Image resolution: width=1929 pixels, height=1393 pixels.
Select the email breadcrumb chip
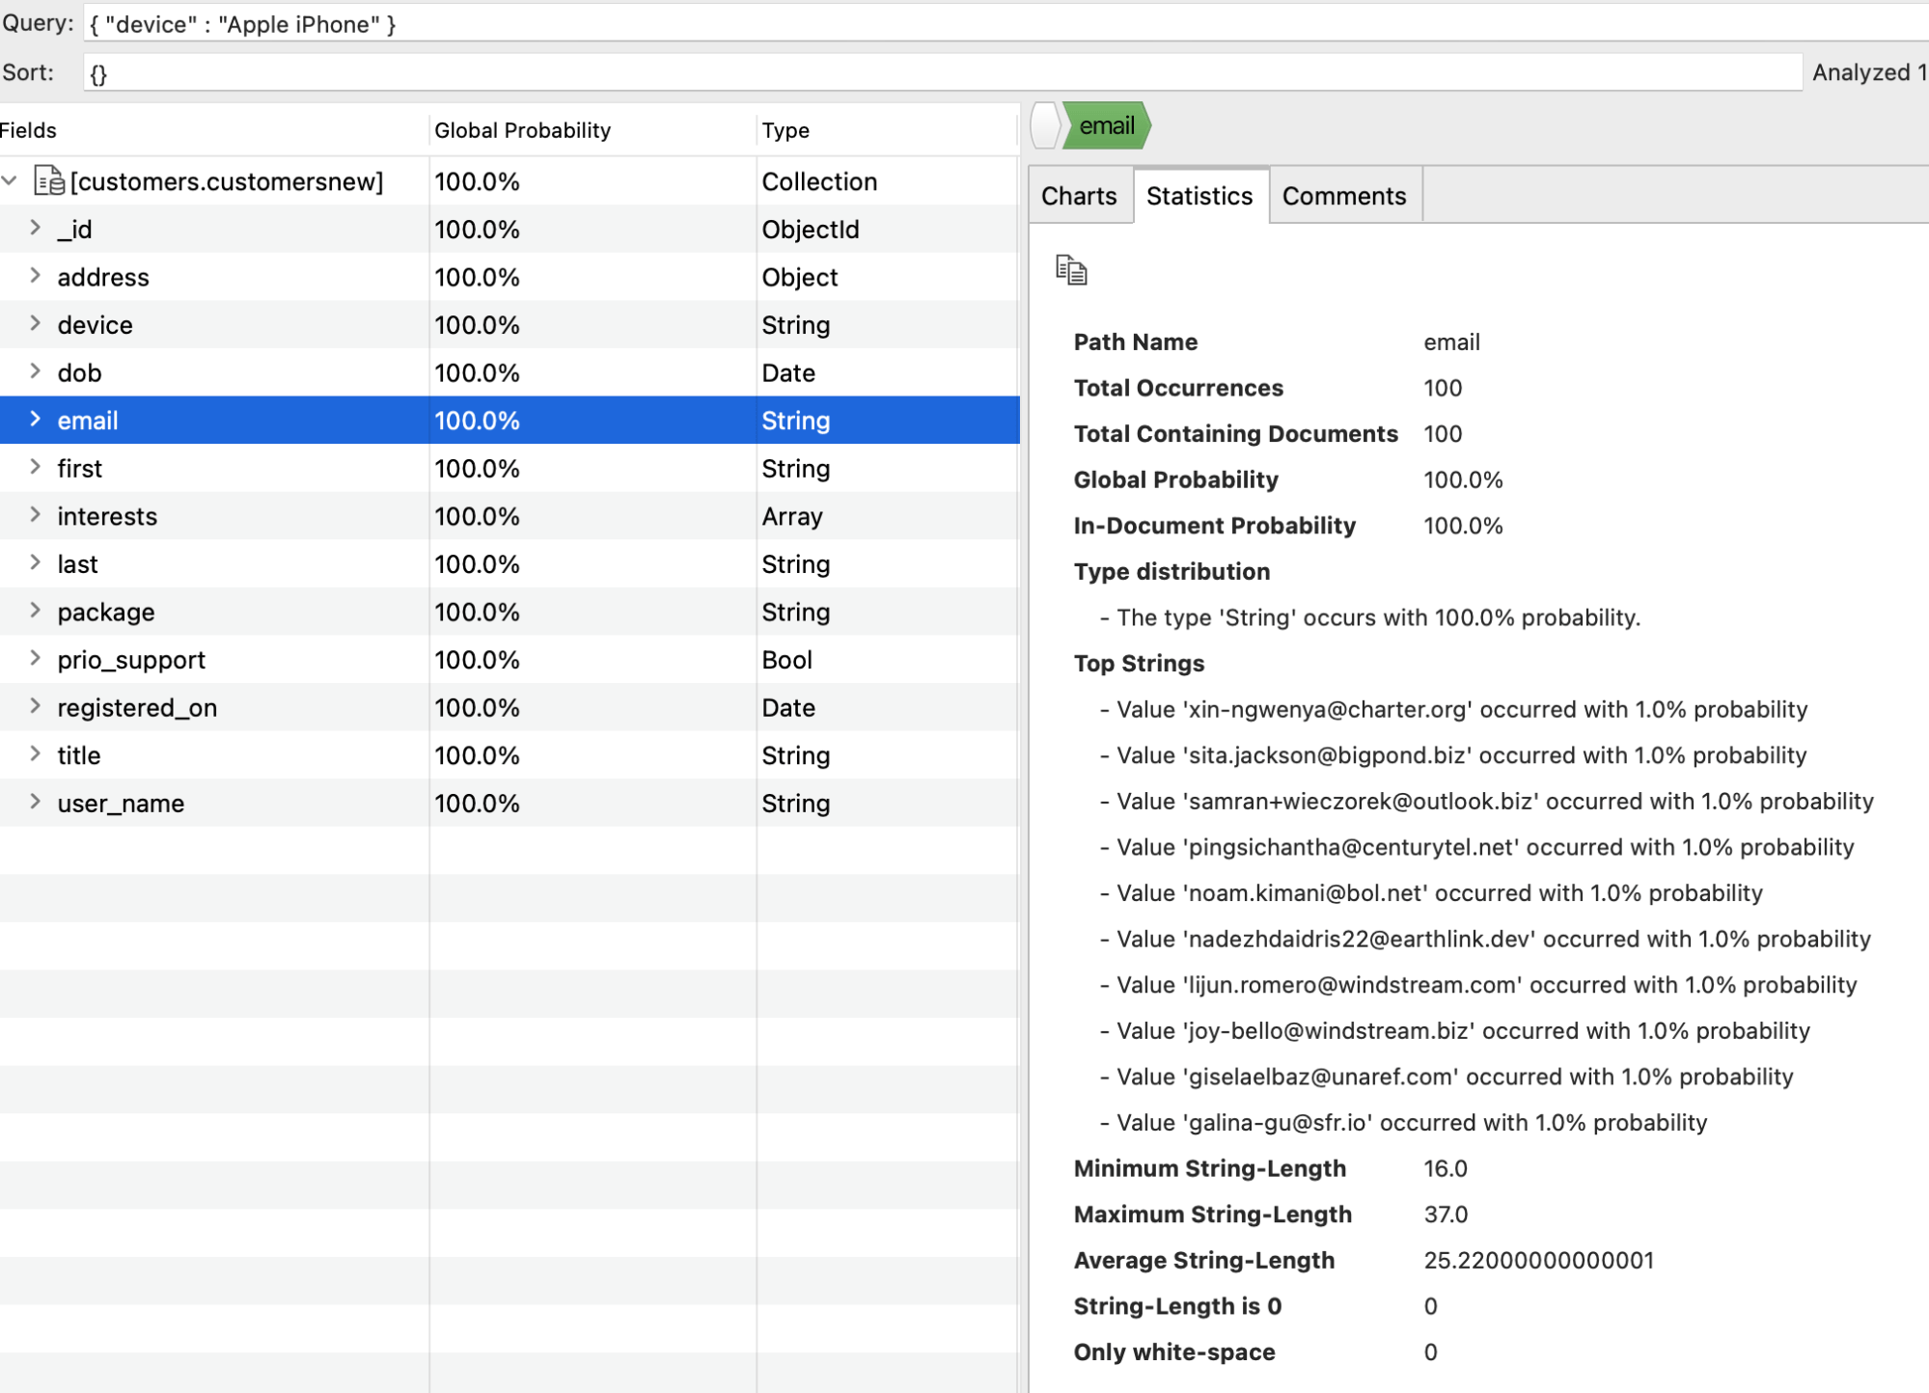[x=1107, y=125]
